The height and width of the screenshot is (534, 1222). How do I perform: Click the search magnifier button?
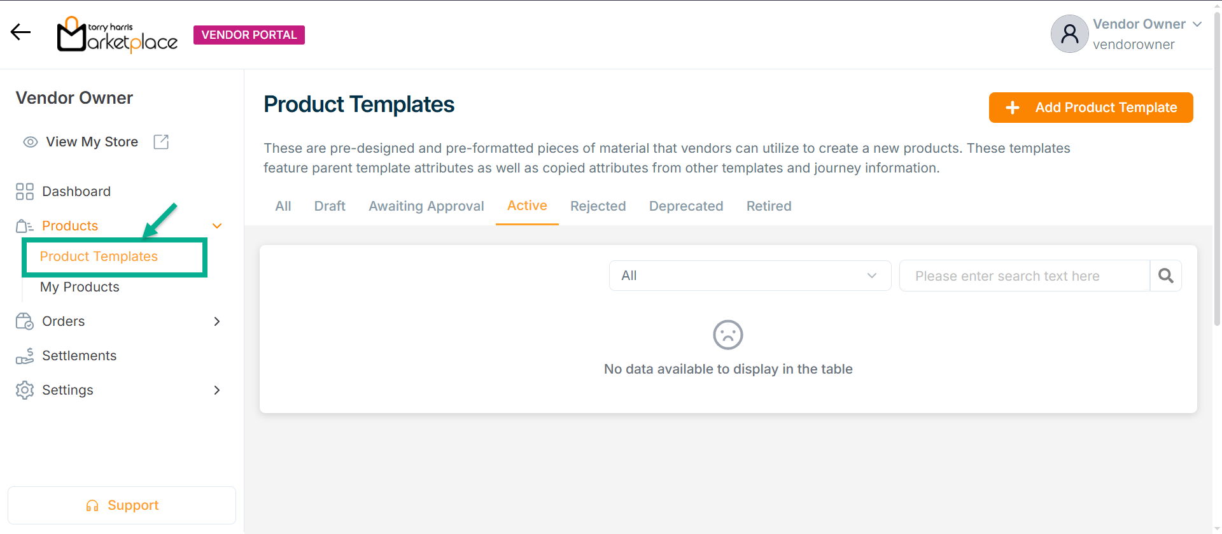tap(1165, 276)
